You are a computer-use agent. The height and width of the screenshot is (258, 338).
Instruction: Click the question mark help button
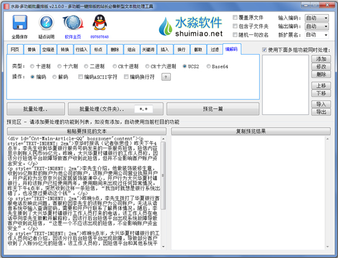click(166, 77)
